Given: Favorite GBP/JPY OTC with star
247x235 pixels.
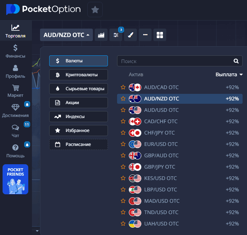Looking at the screenshot, I should [123, 167].
